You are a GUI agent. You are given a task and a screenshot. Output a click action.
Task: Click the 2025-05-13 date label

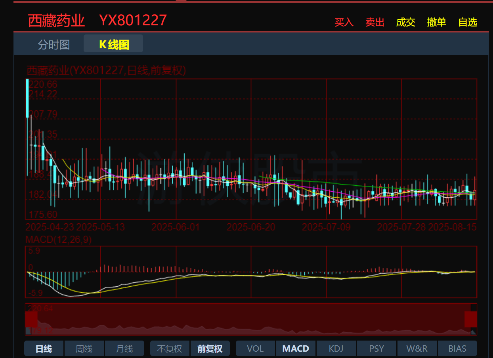[101, 227]
